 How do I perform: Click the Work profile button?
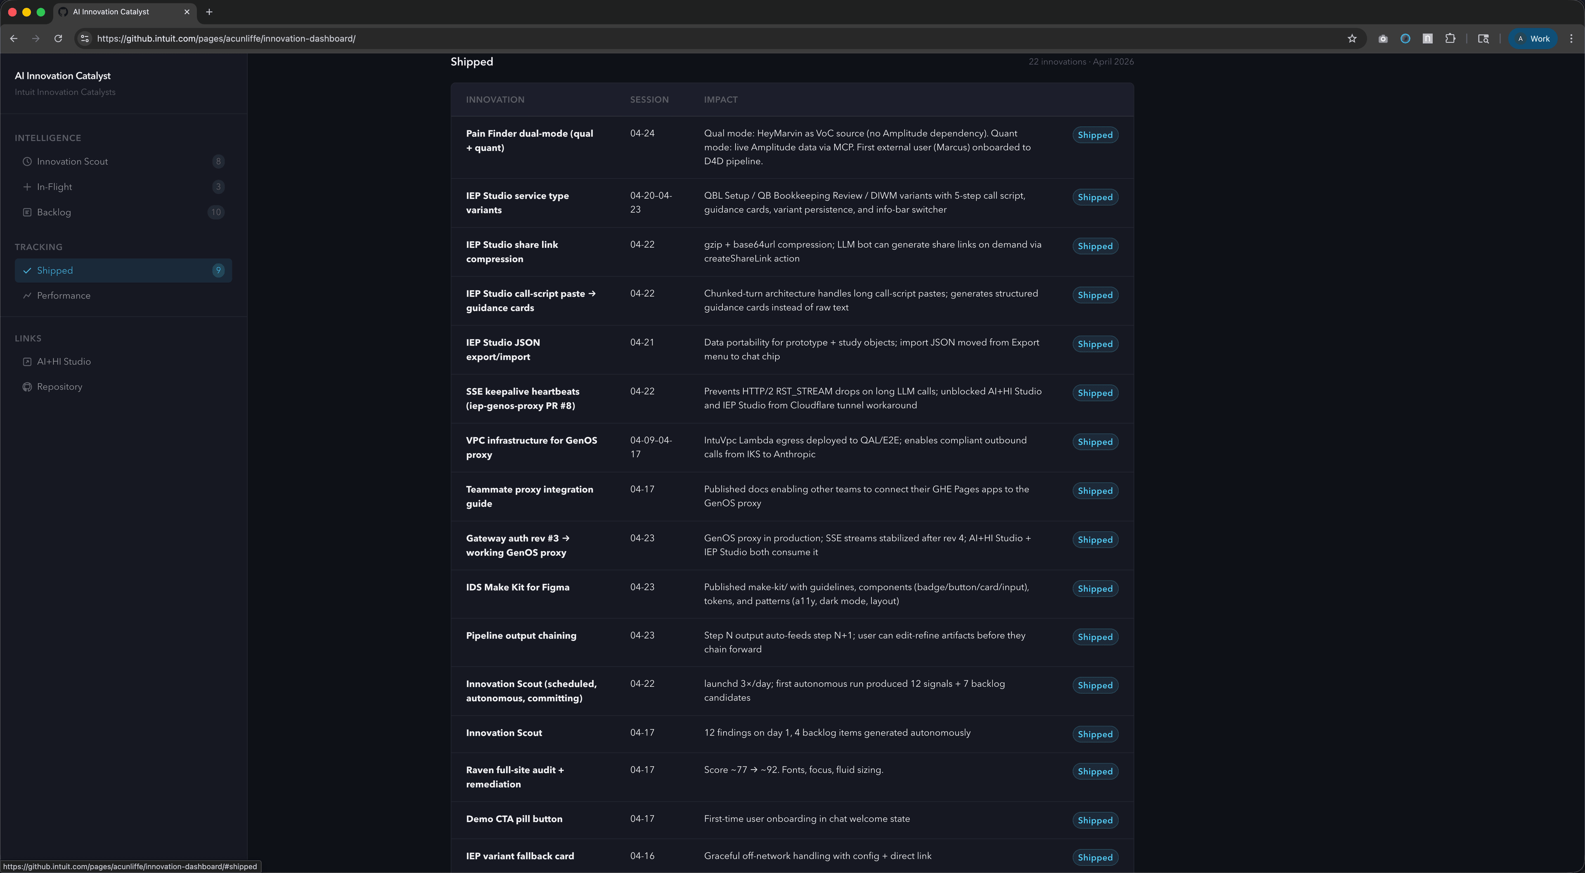tap(1533, 38)
